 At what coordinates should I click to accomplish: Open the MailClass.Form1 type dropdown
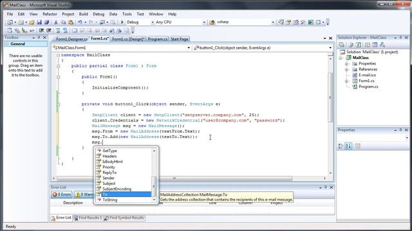click(189, 47)
